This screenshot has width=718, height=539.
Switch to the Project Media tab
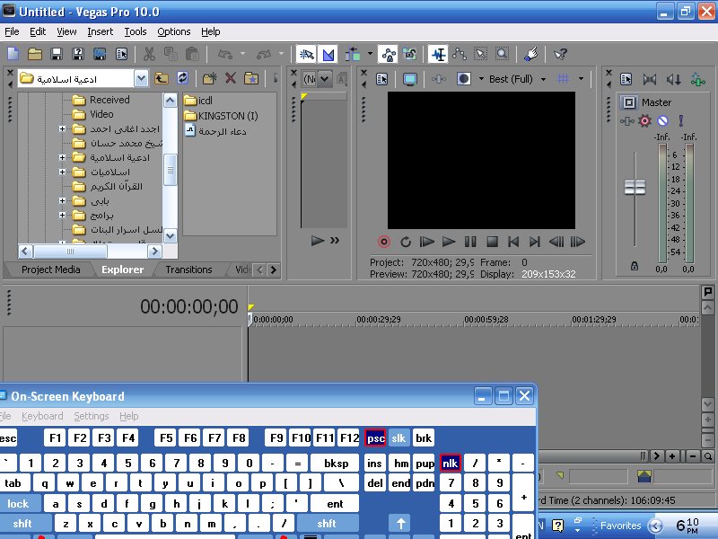coord(51,269)
